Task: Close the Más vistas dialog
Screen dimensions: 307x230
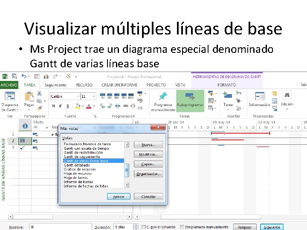Action: tap(158, 127)
